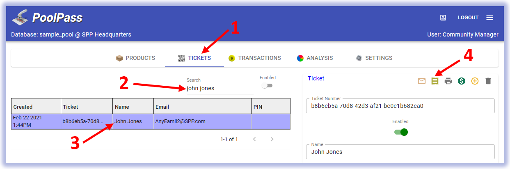510x169 pixels.
Task: Open the Transactions tab
Action: coord(254,58)
